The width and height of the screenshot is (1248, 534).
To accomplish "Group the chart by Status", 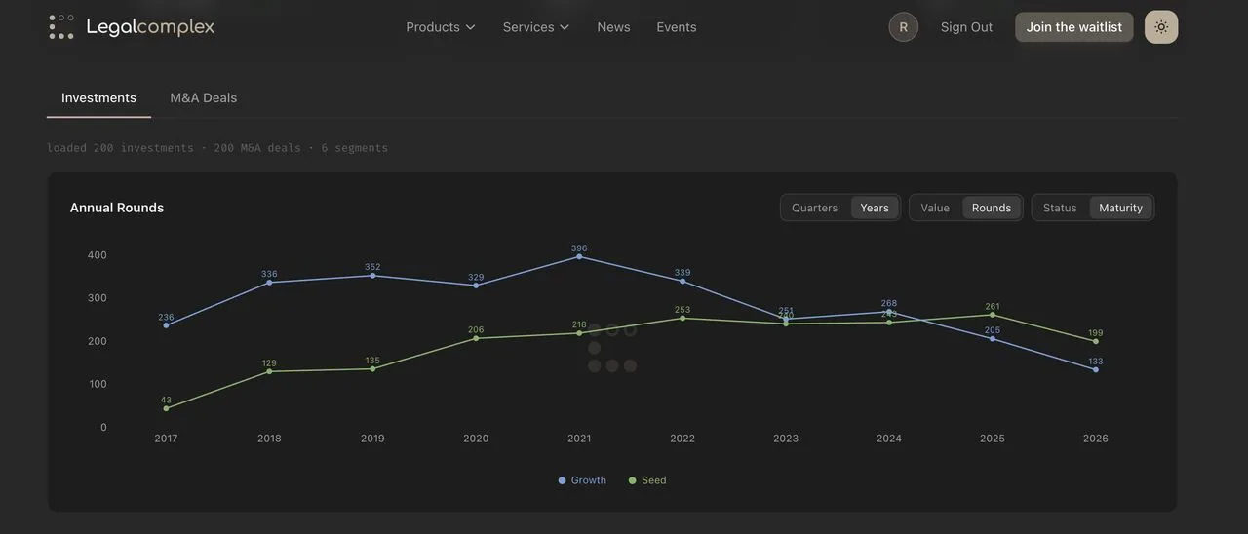I will tap(1060, 208).
